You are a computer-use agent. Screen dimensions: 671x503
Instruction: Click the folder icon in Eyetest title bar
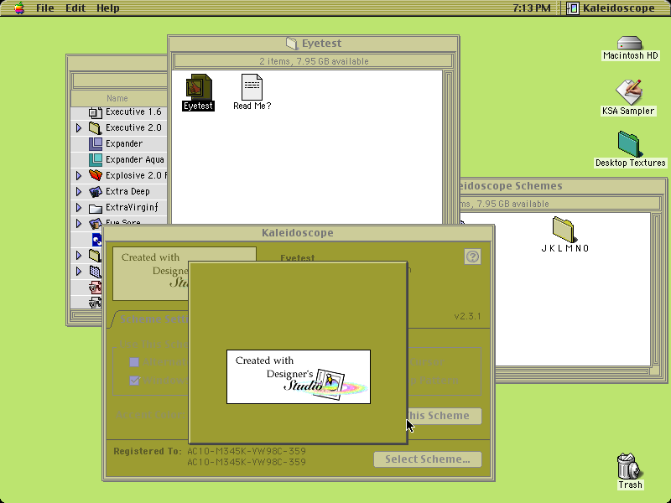pyautogui.click(x=291, y=44)
